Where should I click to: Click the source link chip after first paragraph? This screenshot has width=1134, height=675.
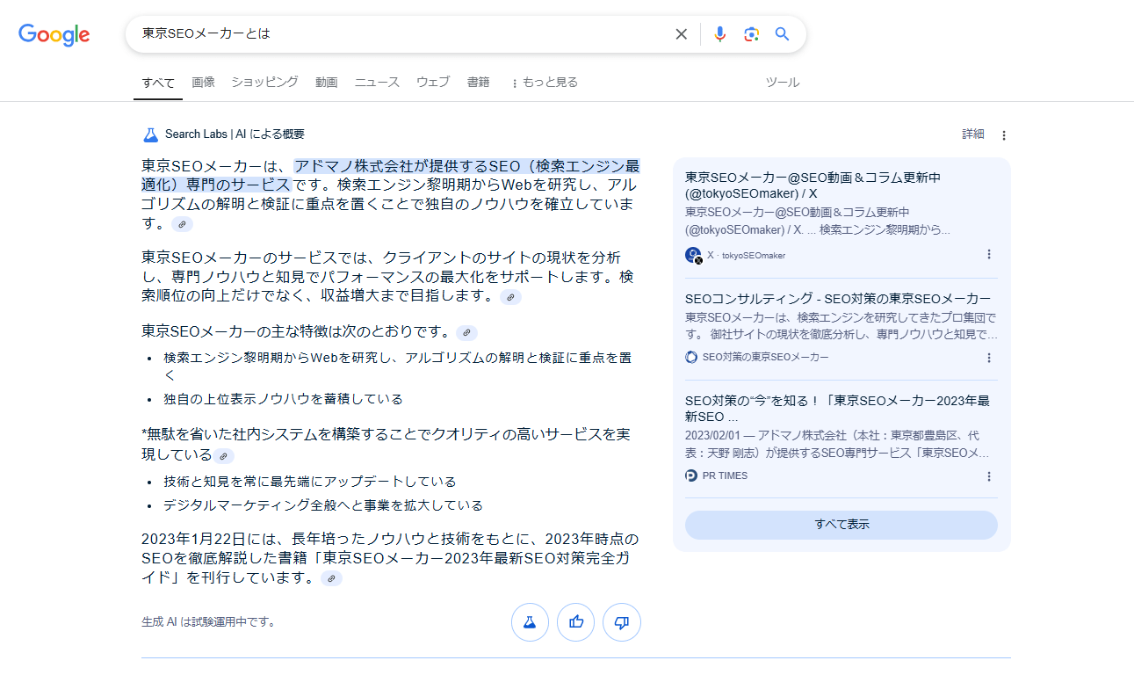[182, 224]
